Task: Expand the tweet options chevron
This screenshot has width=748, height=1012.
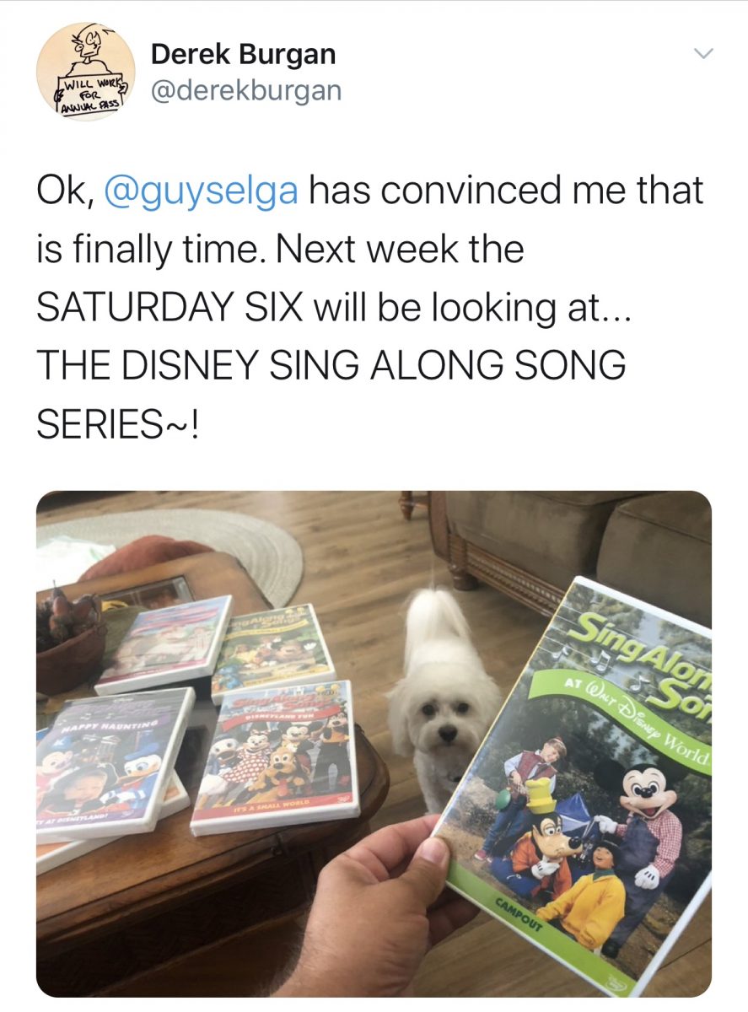Action: click(702, 54)
